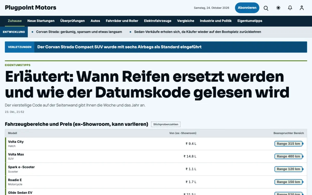Image resolution: width=312 pixels, height=195 pixels.
Task: Click the Range 315 km badge
Action: [x=289, y=144]
